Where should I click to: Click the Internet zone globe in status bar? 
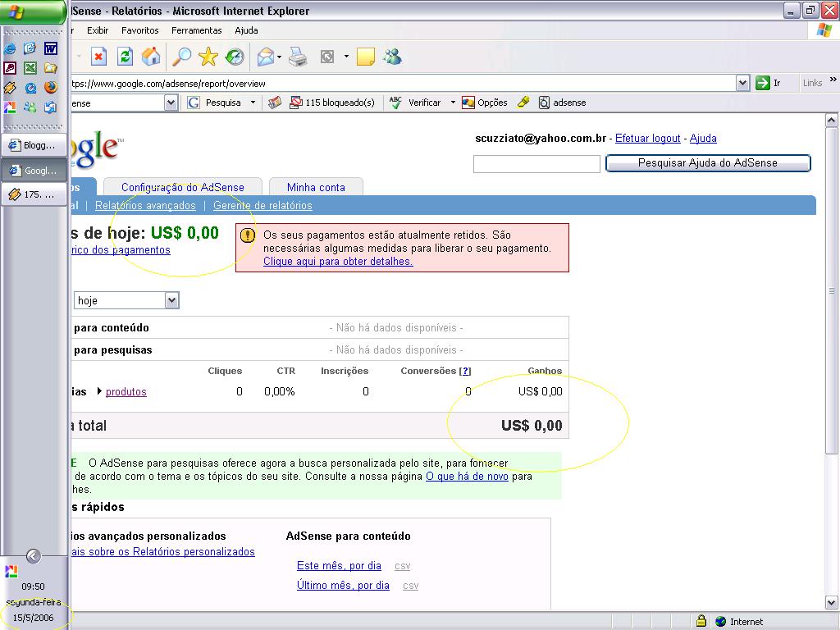click(x=721, y=622)
